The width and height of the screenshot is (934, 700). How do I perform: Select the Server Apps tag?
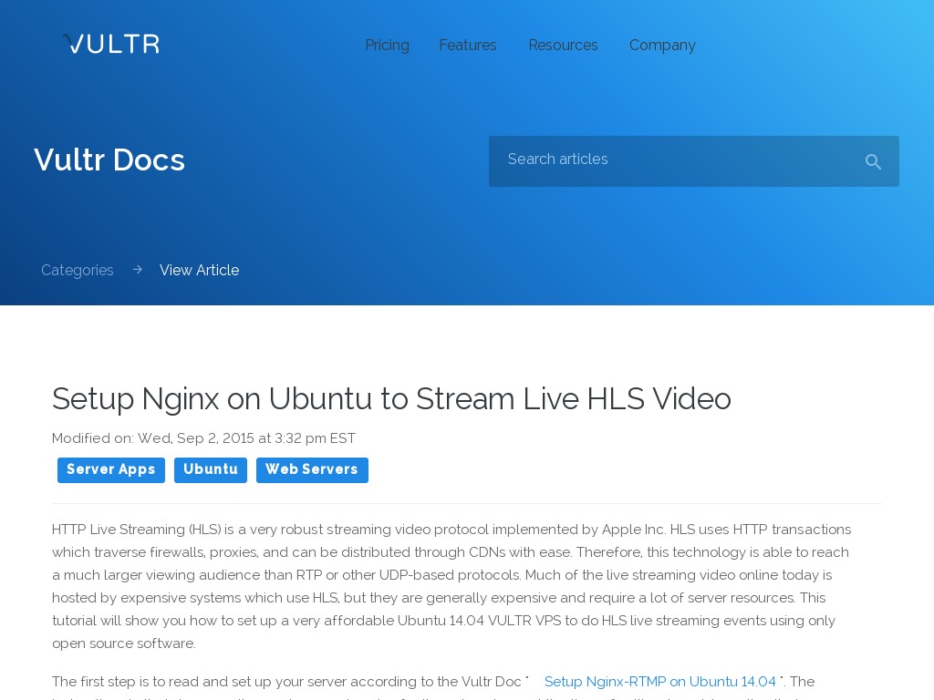click(110, 469)
